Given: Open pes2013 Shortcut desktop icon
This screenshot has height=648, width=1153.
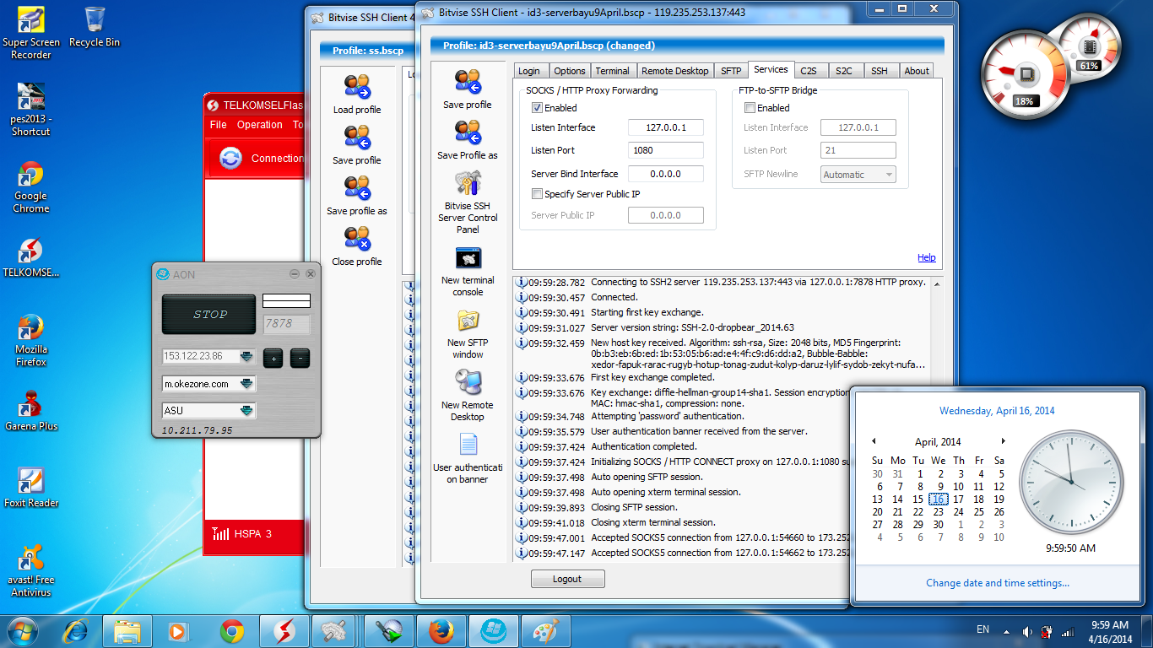Looking at the screenshot, I should (x=31, y=110).
